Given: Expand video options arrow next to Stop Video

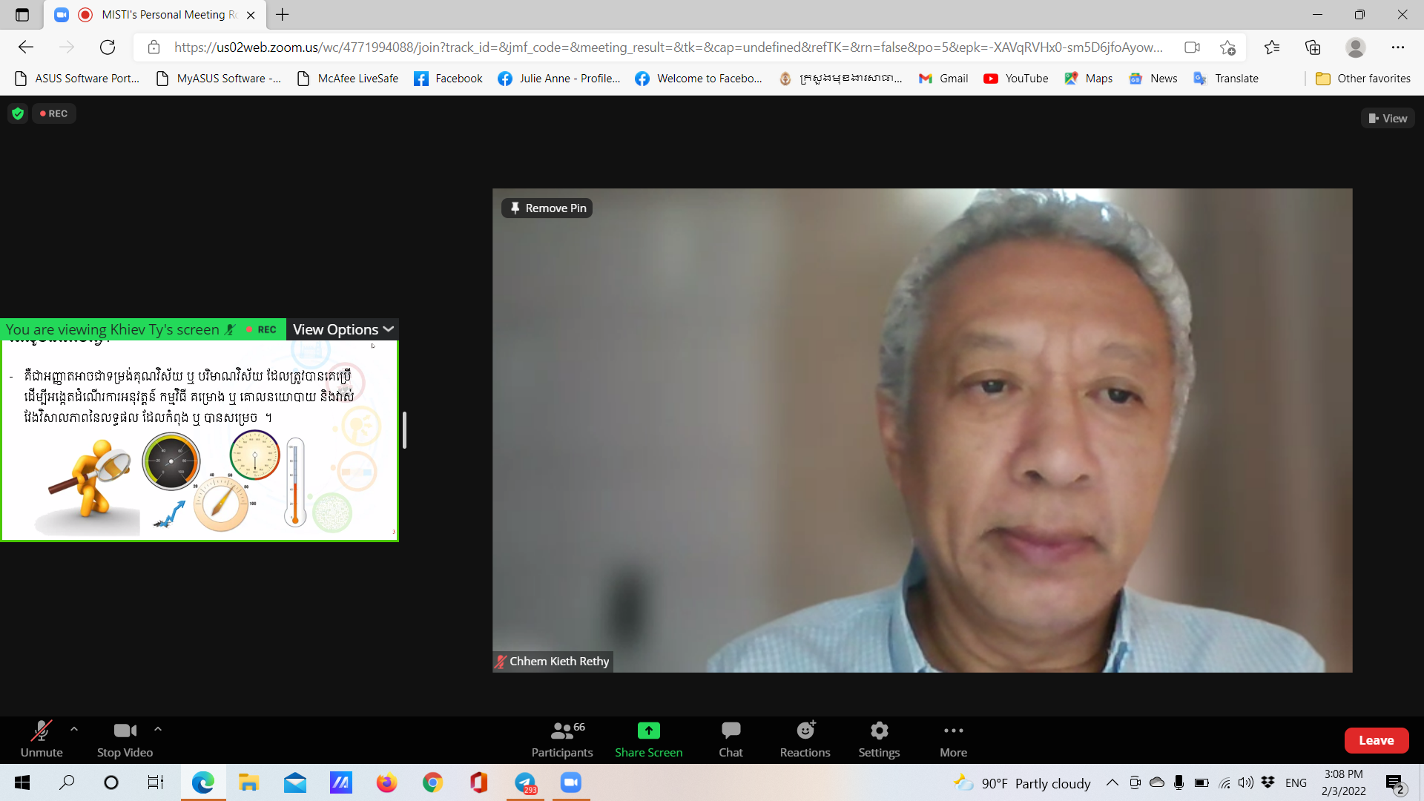Looking at the screenshot, I should tap(158, 729).
